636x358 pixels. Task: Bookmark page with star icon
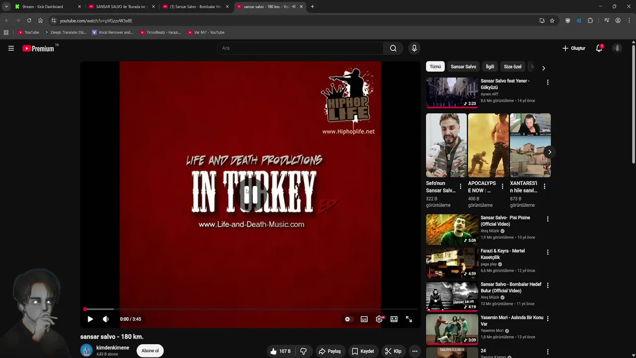coord(552,20)
